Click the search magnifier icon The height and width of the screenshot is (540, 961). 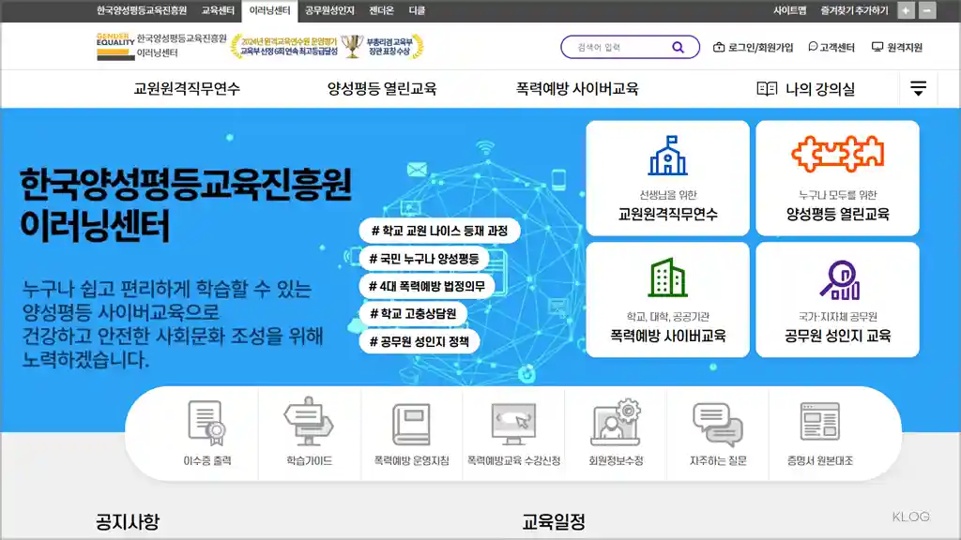click(x=678, y=47)
